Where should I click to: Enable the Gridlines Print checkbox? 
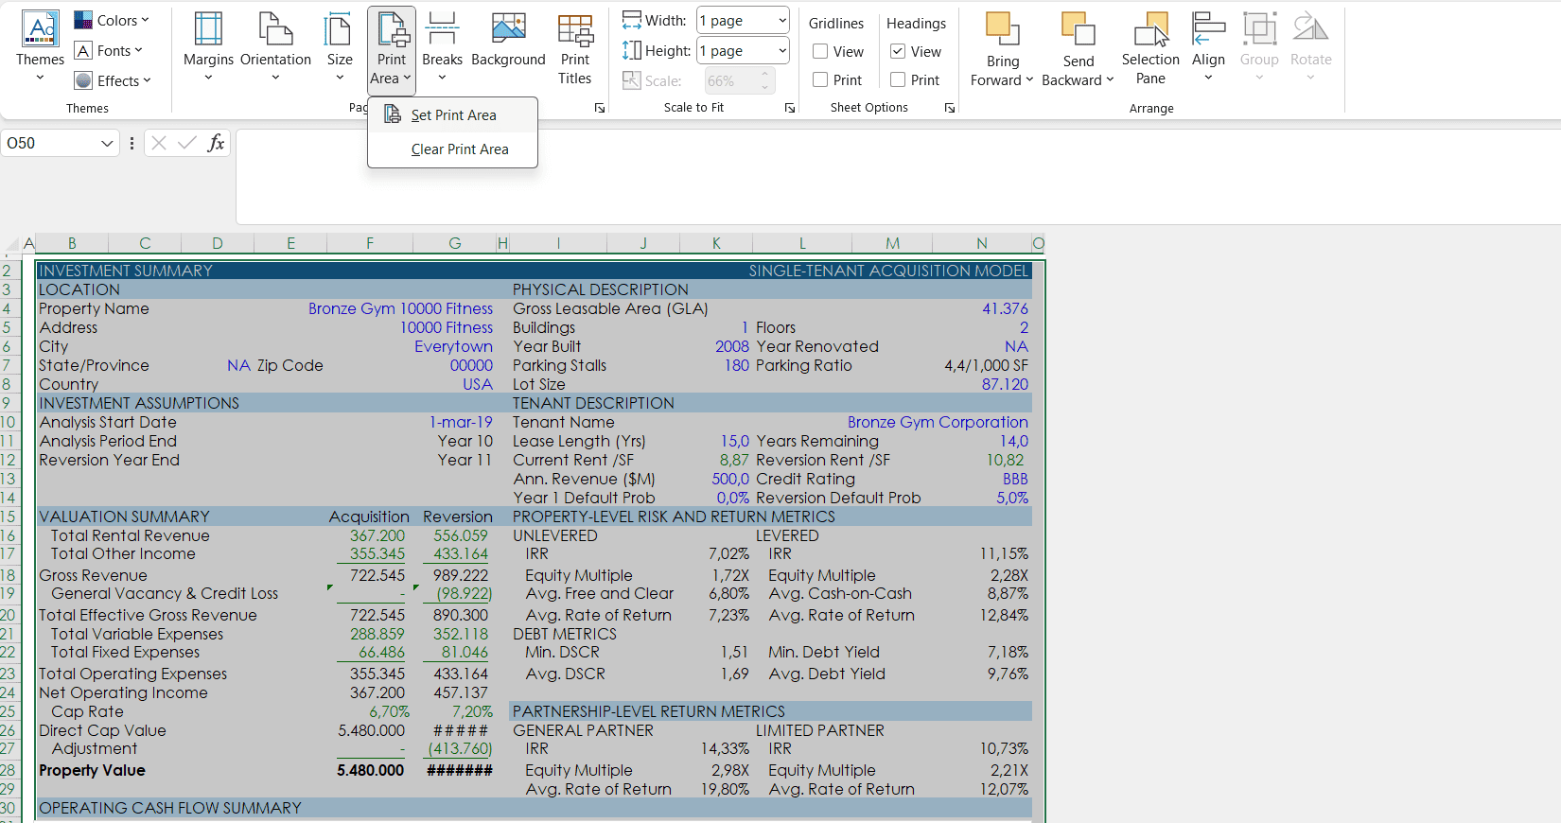[821, 80]
